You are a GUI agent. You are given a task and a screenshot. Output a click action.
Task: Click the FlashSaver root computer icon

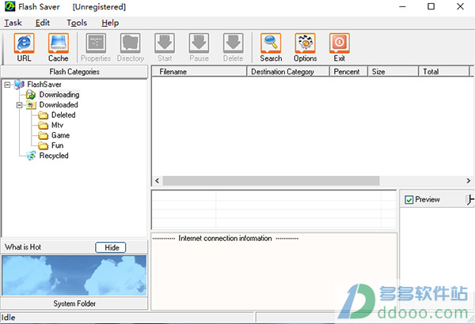pyautogui.click(x=19, y=85)
